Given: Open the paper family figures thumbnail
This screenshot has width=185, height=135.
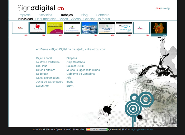Looking at the screenshot, I should [x=159, y=28].
